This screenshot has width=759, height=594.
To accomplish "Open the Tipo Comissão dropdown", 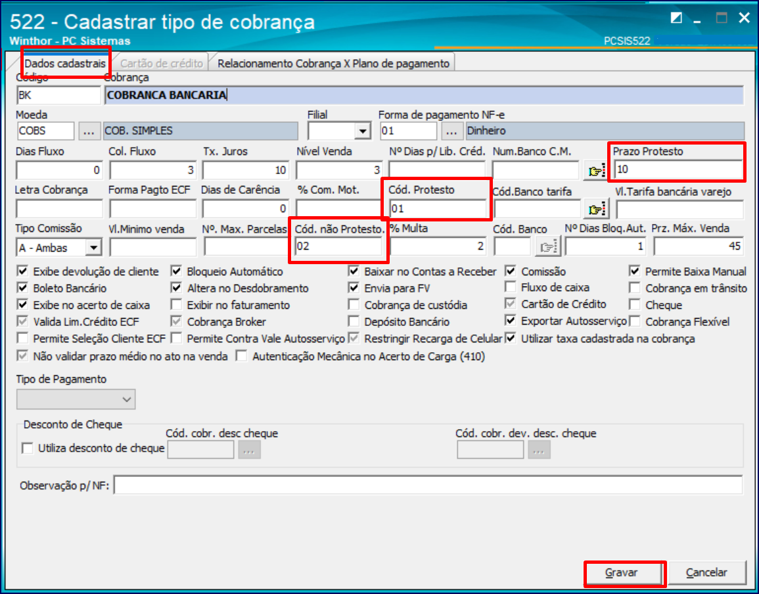I will pyautogui.click(x=93, y=247).
